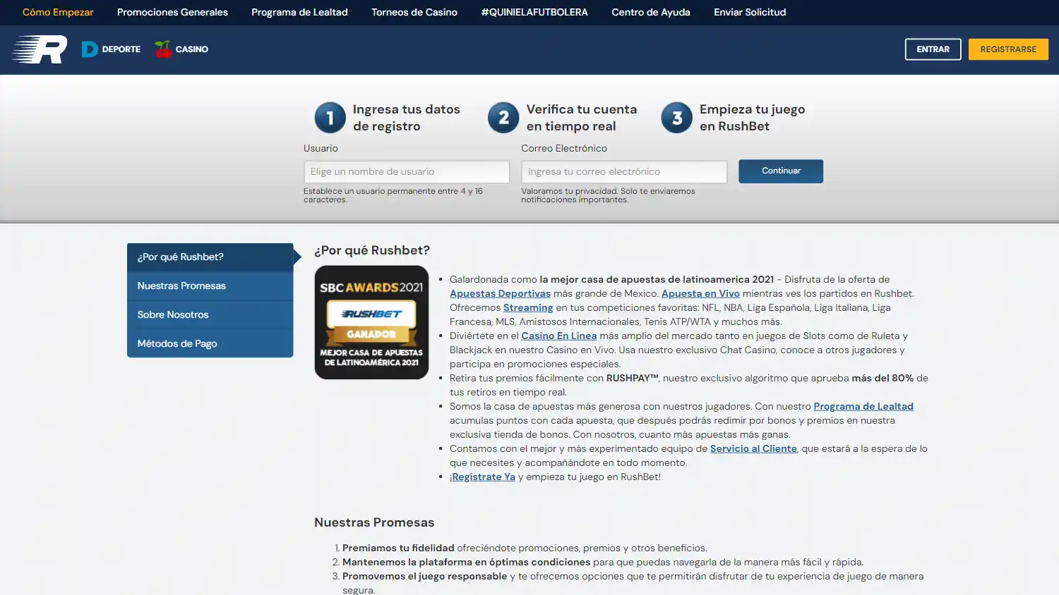Click the step 2 number badge
The width and height of the screenshot is (1059, 595).
503,118
